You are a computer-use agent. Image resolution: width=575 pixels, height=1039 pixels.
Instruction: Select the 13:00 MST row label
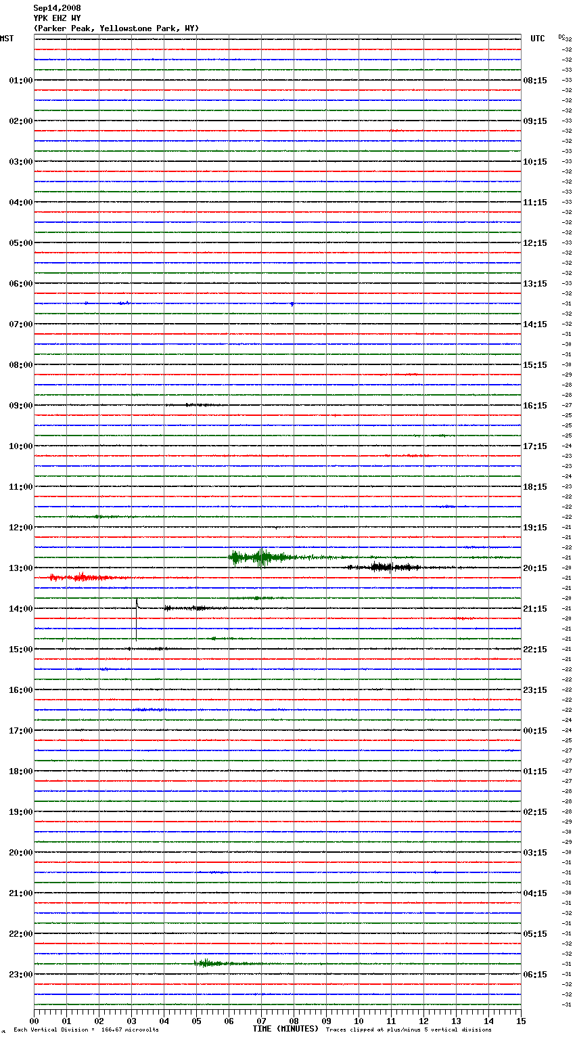[21, 568]
